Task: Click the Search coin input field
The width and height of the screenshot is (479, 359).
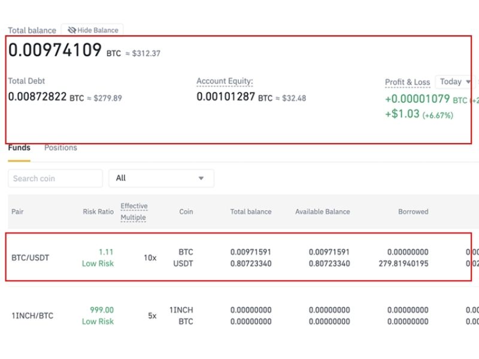Action: (55, 178)
